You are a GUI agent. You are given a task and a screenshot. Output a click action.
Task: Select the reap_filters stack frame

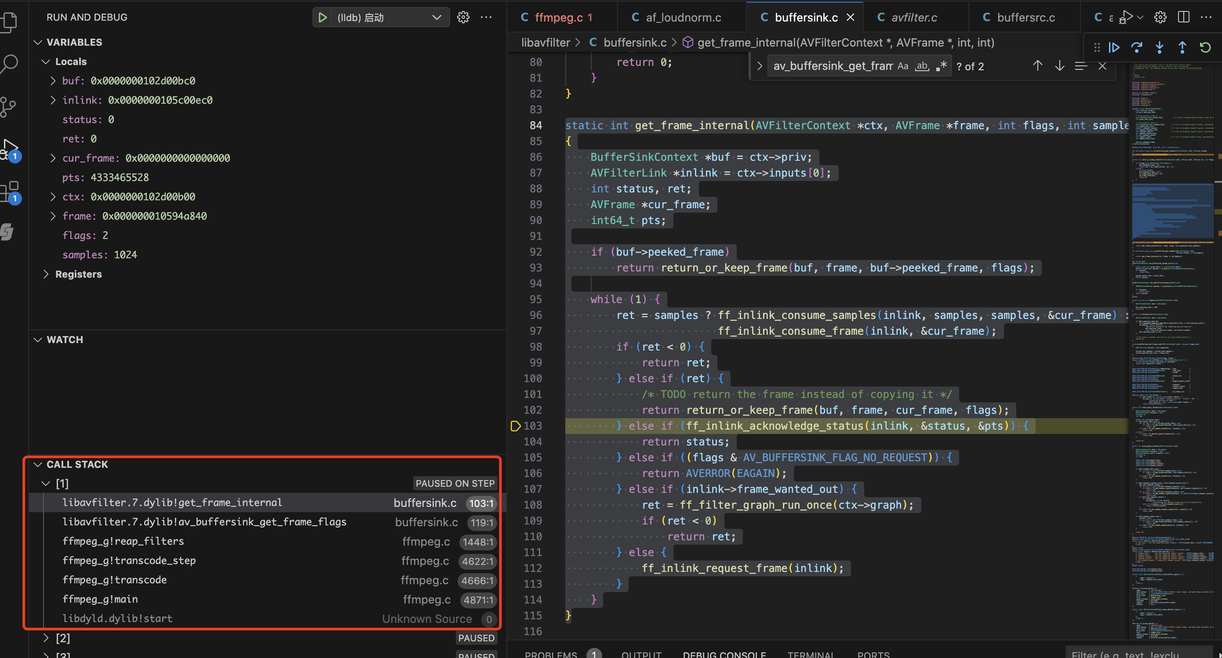(x=124, y=541)
